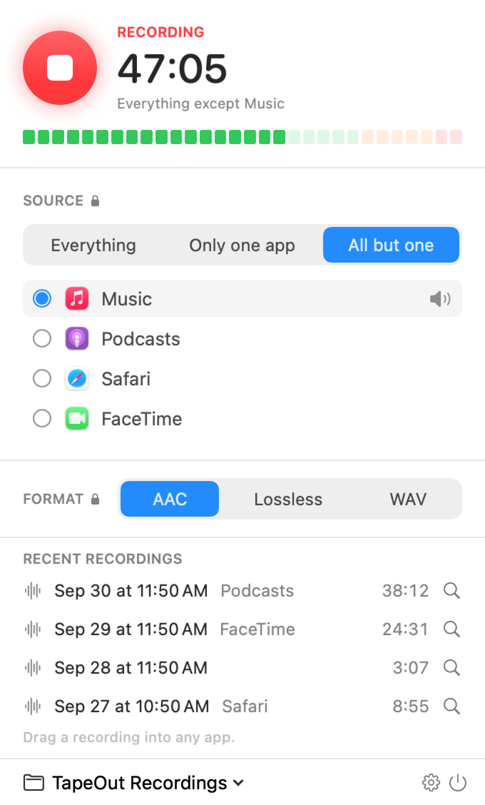Click the 47:05 recording timer

(x=172, y=69)
